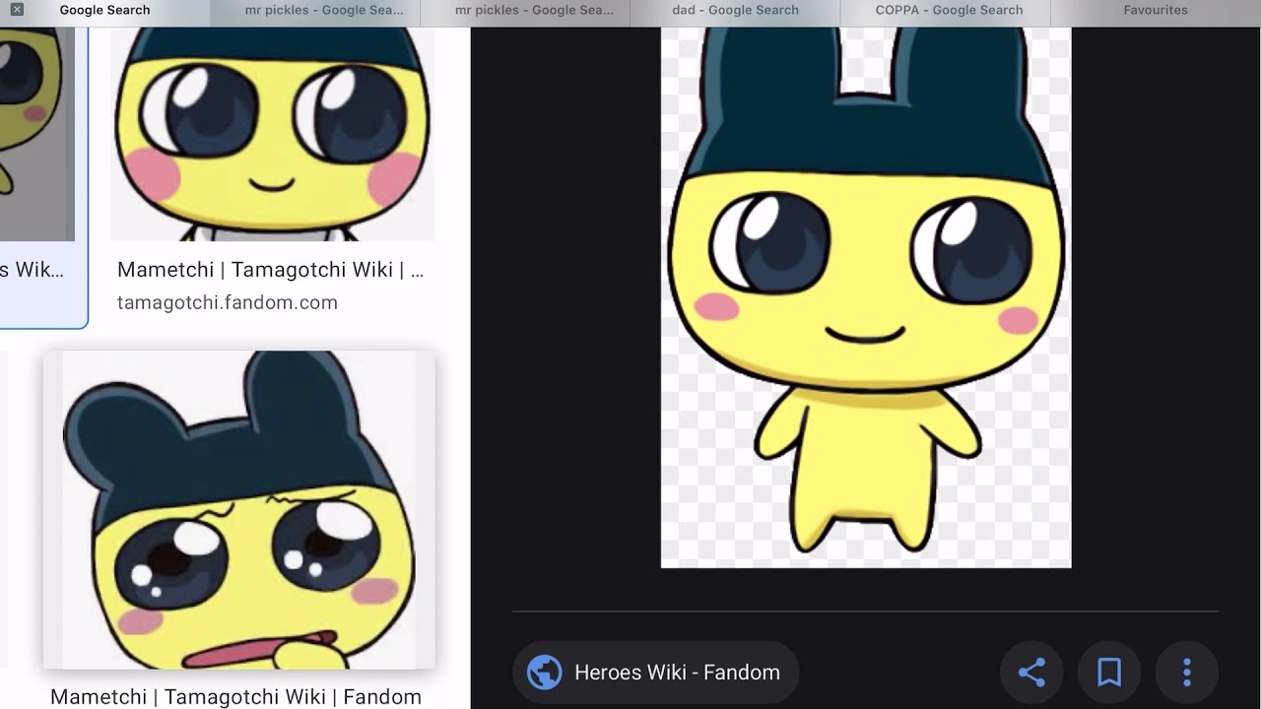Open 'Mametchi | Tamagotchi Wiki | Fandom' lower title
The image size is (1261, 709).
coord(235,696)
